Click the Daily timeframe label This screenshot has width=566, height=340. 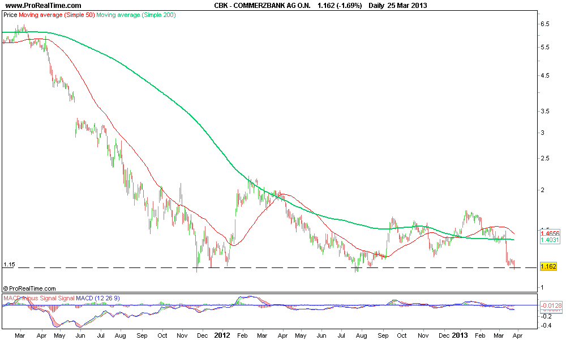click(x=377, y=6)
